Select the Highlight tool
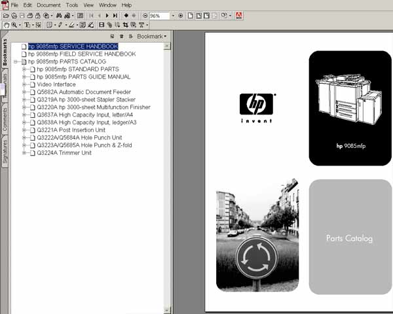The width and height of the screenshot is (393, 314). tap(71, 25)
